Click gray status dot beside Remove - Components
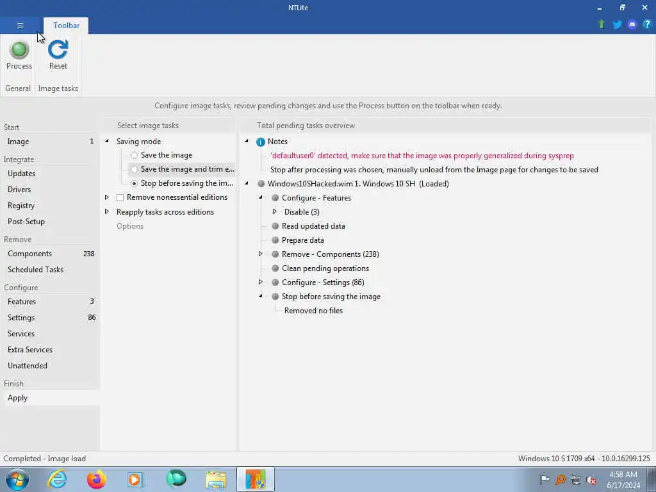656x492 pixels. tap(275, 254)
